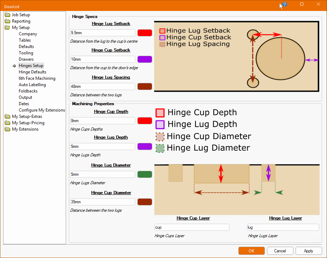
Task: Select Hinge Defaults in the tree
Action: point(32,72)
